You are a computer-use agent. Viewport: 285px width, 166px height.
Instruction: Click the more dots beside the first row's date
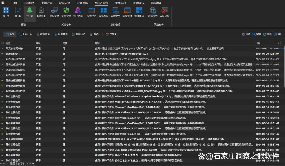pyautogui.click(x=283, y=48)
